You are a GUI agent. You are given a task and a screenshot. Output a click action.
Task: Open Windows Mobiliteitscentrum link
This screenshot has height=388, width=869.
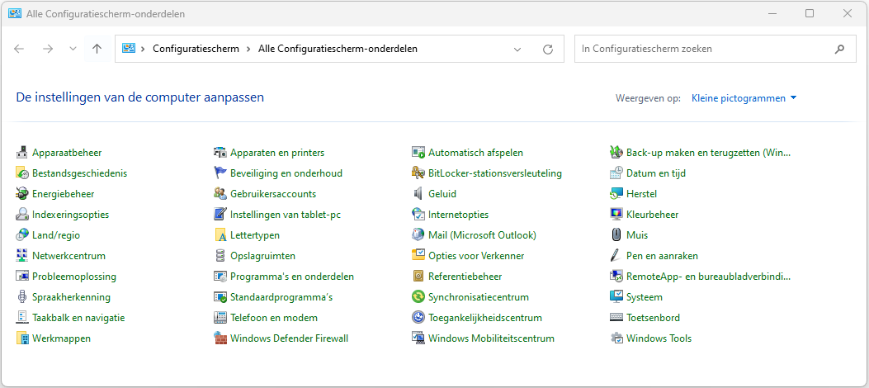point(491,338)
